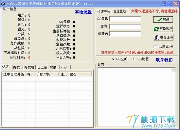Click the QQ号码 input field

[x=125, y=19]
